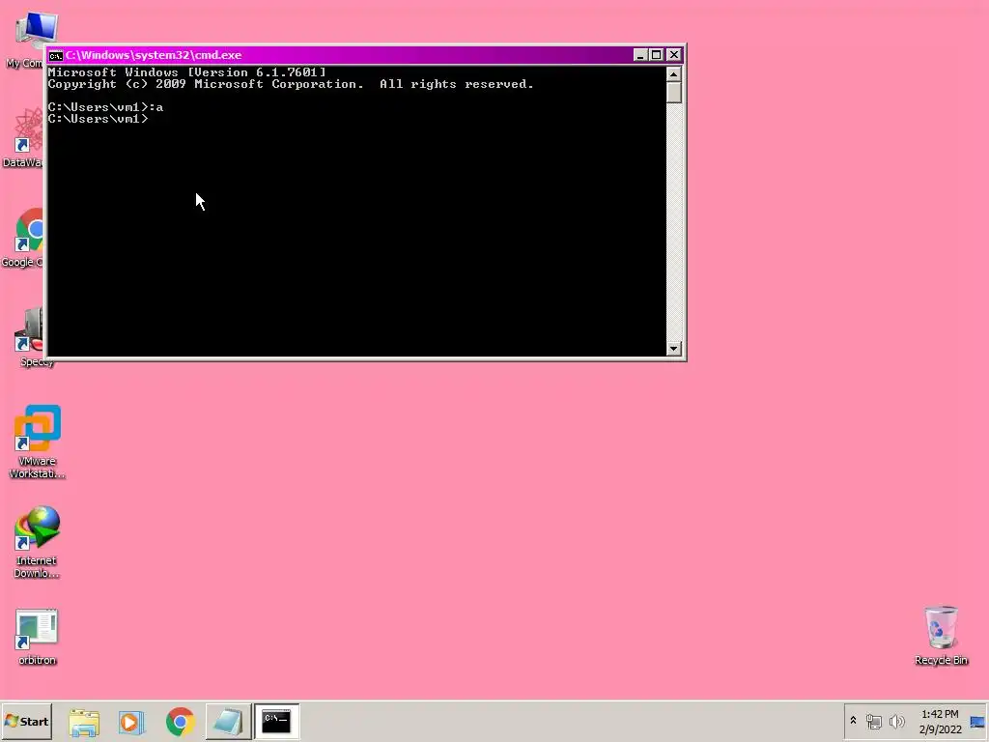Image resolution: width=989 pixels, height=742 pixels.
Task: Select the Speccy desktop shortcut
Action: pyautogui.click(x=33, y=337)
